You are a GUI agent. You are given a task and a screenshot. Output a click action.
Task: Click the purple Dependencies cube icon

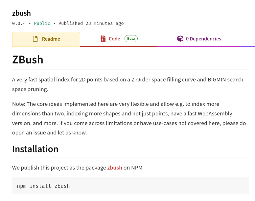pos(180,39)
